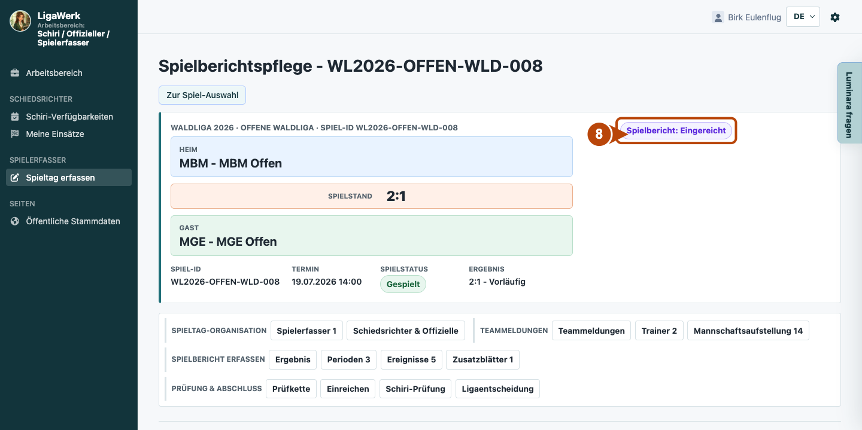
Task: Click the Spielstand 2:1 score box
Action: pos(372,196)
